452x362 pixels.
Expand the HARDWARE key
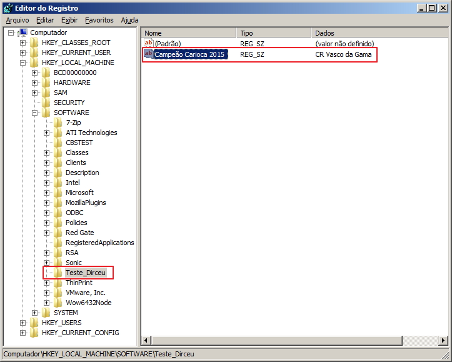coord(34,83)
